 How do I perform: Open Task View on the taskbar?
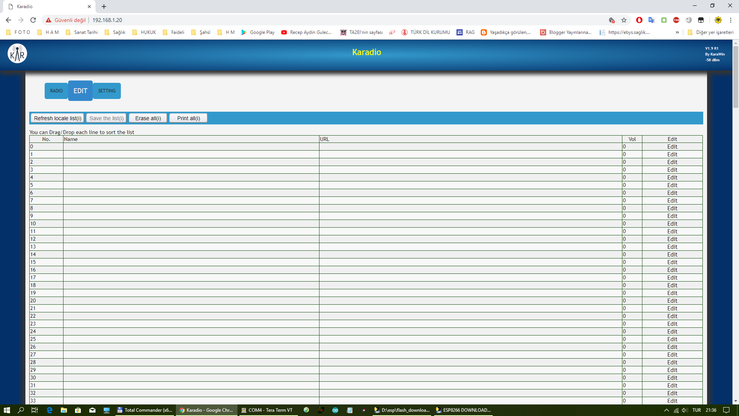click(x=35, y=410)
